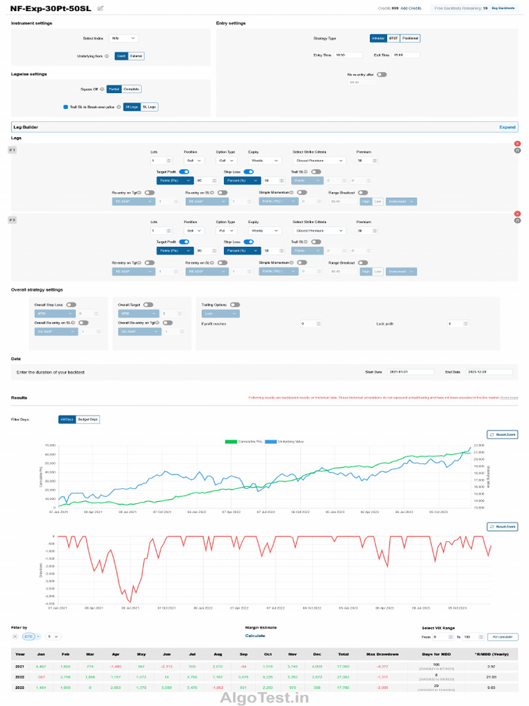Click the Entry Time field
The image size is (529, 706).
point(348,55)
